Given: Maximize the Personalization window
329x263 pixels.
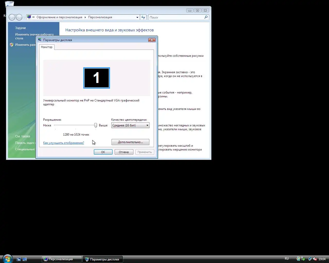Looking at the screenshot, I should [197, 11].
